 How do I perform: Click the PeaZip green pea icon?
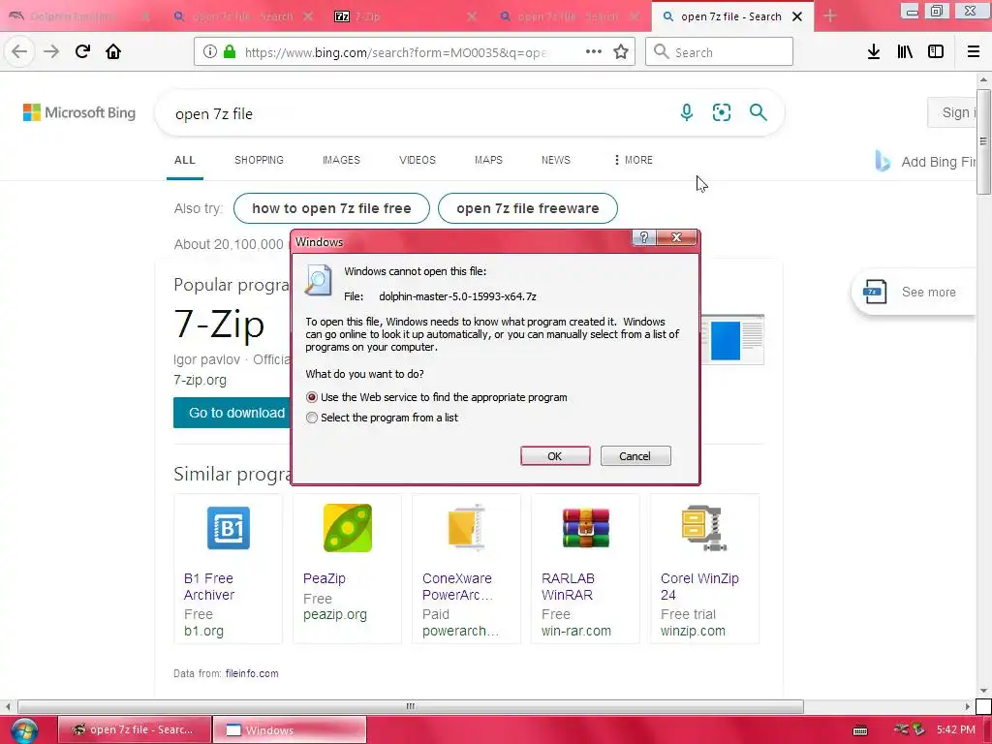pyautogui.click(x=348, y=528)
